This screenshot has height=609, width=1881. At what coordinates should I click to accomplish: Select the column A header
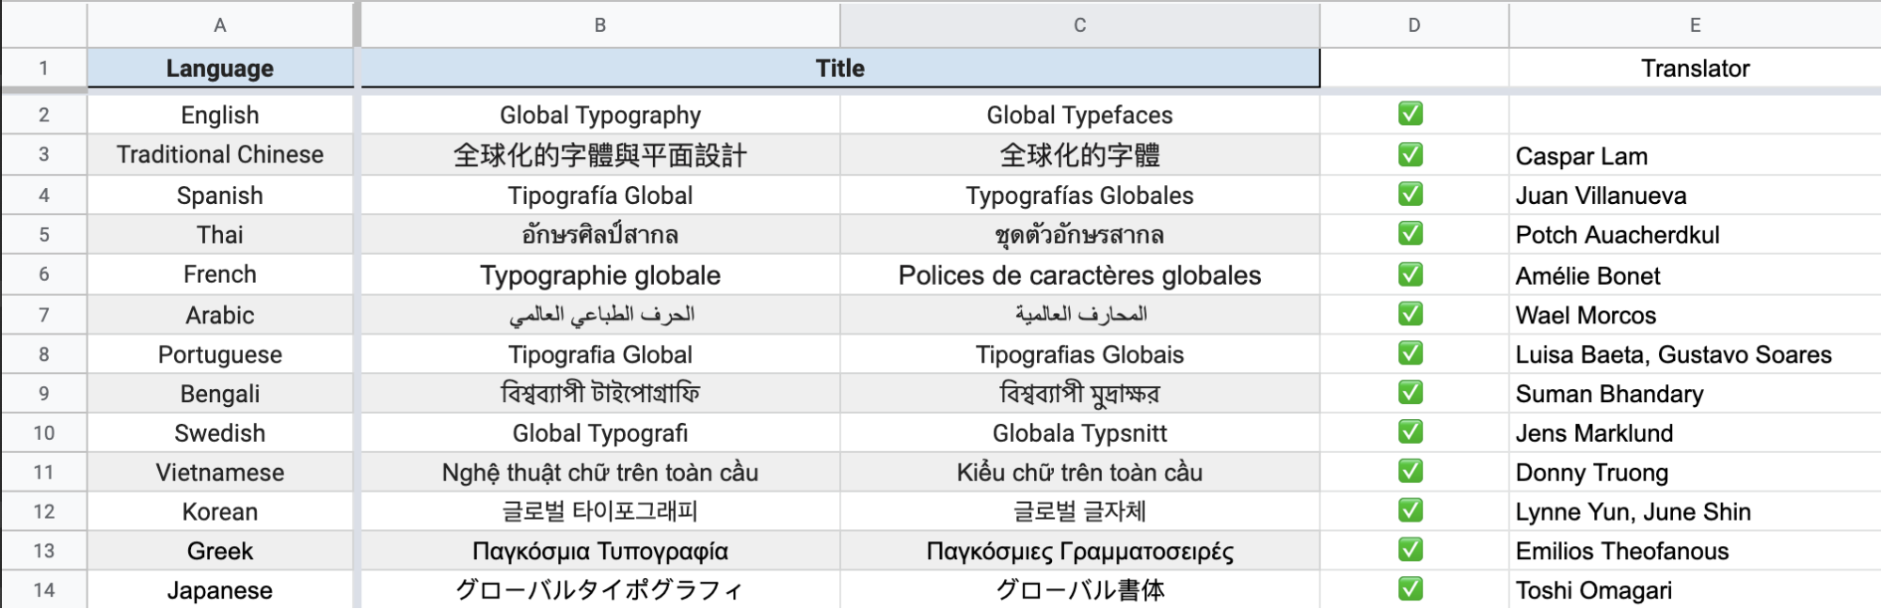219,25
